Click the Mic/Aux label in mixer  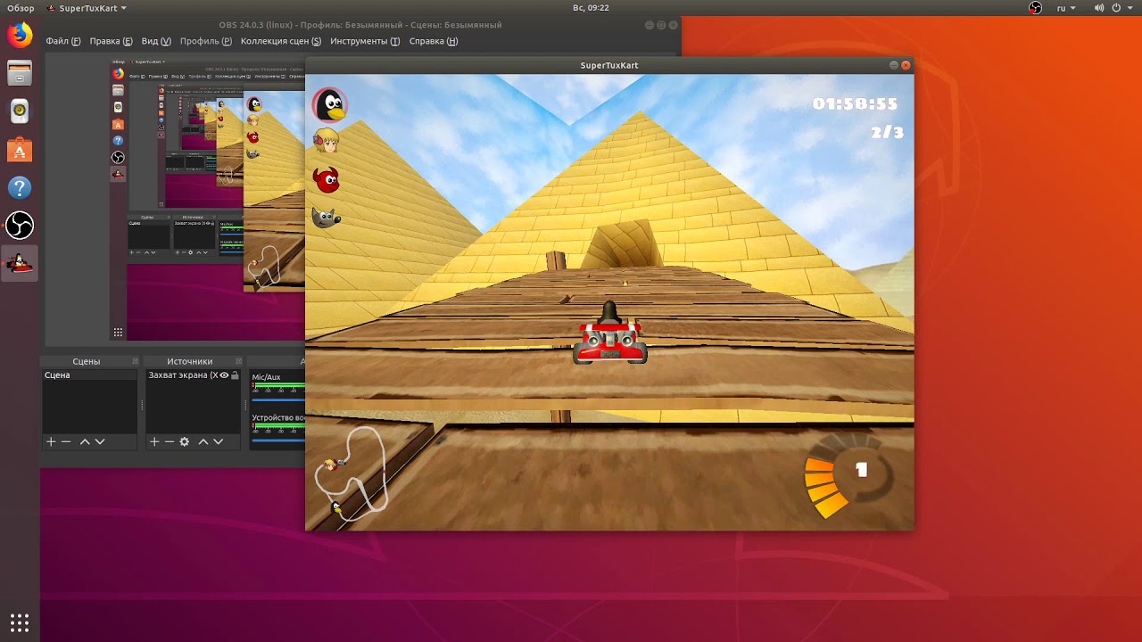pyautogui.click(x=266, y=377)
